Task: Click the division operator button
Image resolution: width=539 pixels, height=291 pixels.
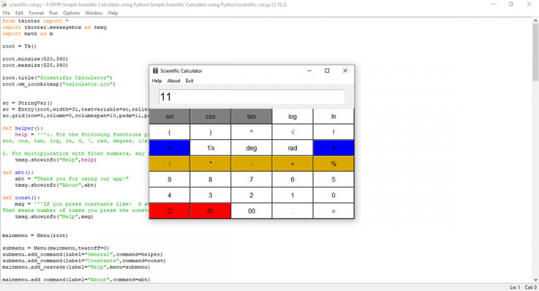Action: pyautogui.click(x=170, y=164)
